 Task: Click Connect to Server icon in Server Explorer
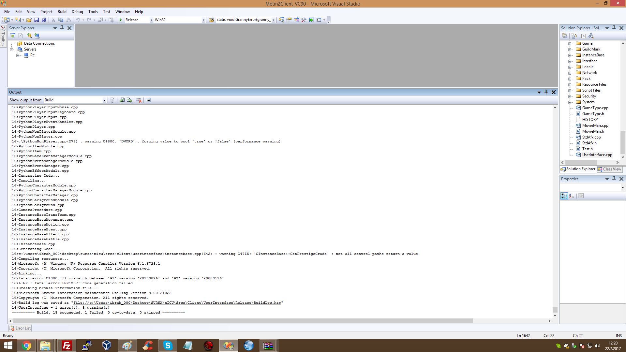[37, 36]
